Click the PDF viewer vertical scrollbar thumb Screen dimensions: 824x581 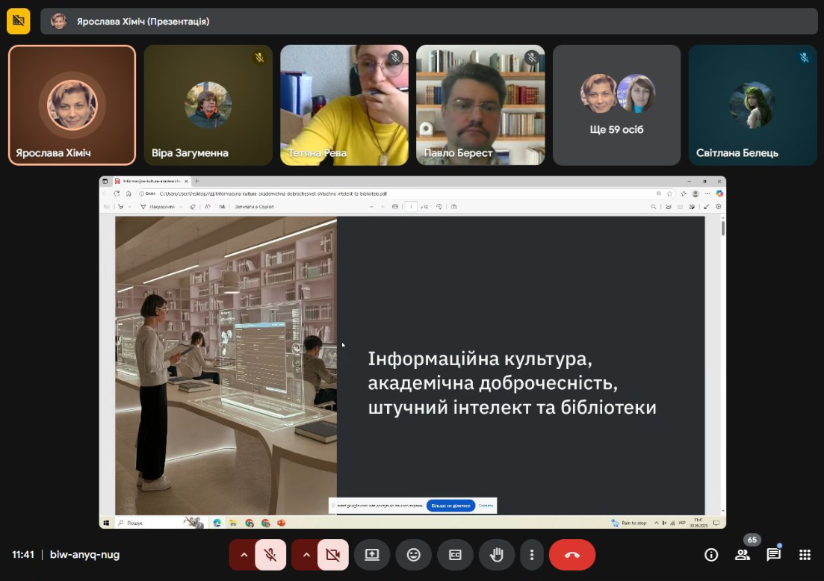[724, 228]
